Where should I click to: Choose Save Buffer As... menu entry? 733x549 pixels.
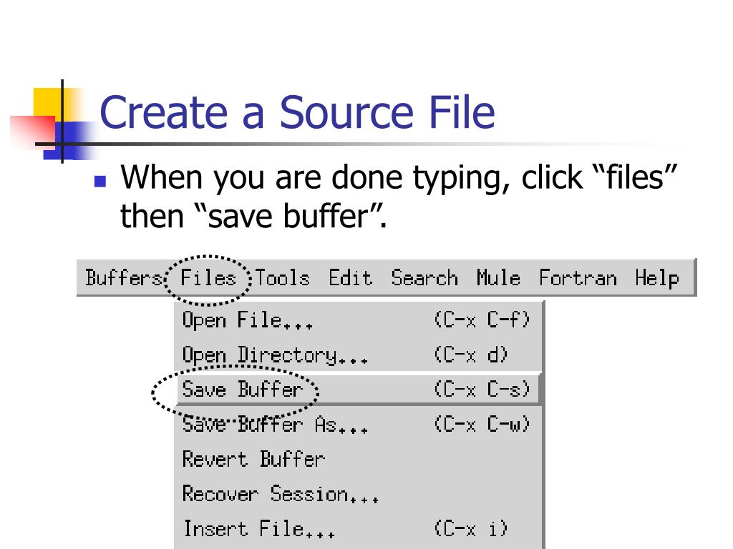pos(275,425)
